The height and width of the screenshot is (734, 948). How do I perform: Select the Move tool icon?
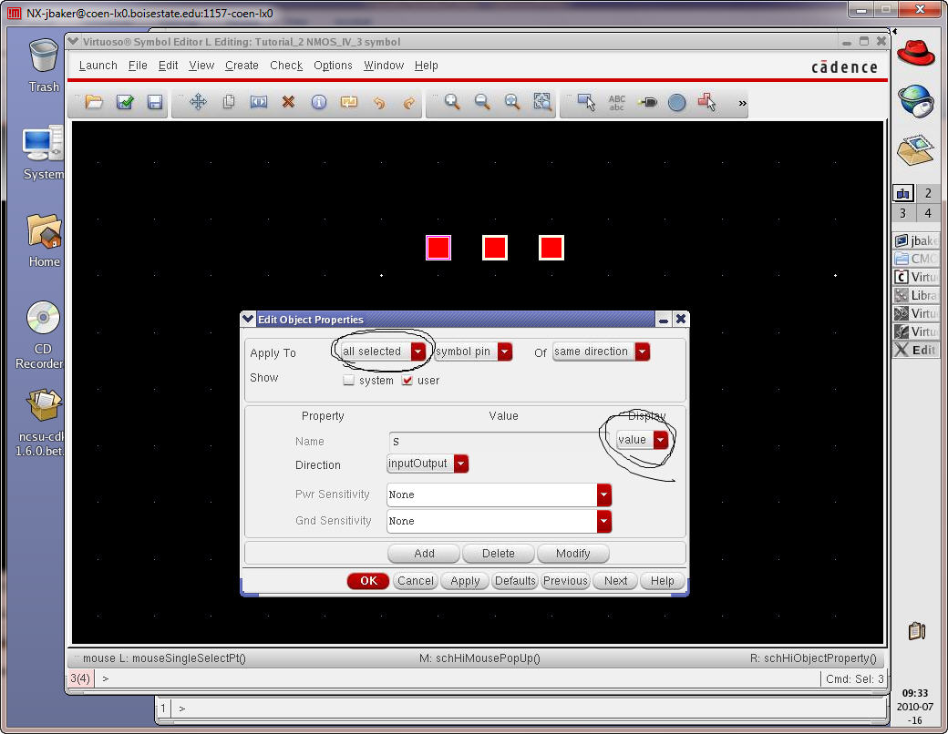198,103
